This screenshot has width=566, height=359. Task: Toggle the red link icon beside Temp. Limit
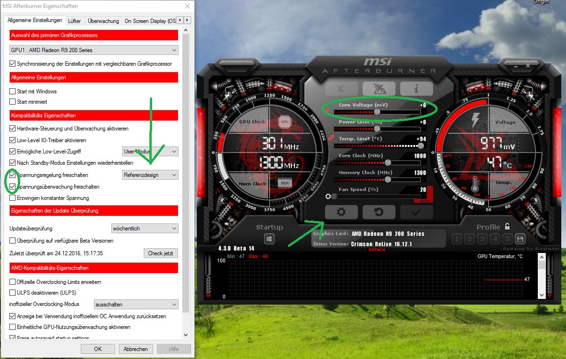pos(331,137)
